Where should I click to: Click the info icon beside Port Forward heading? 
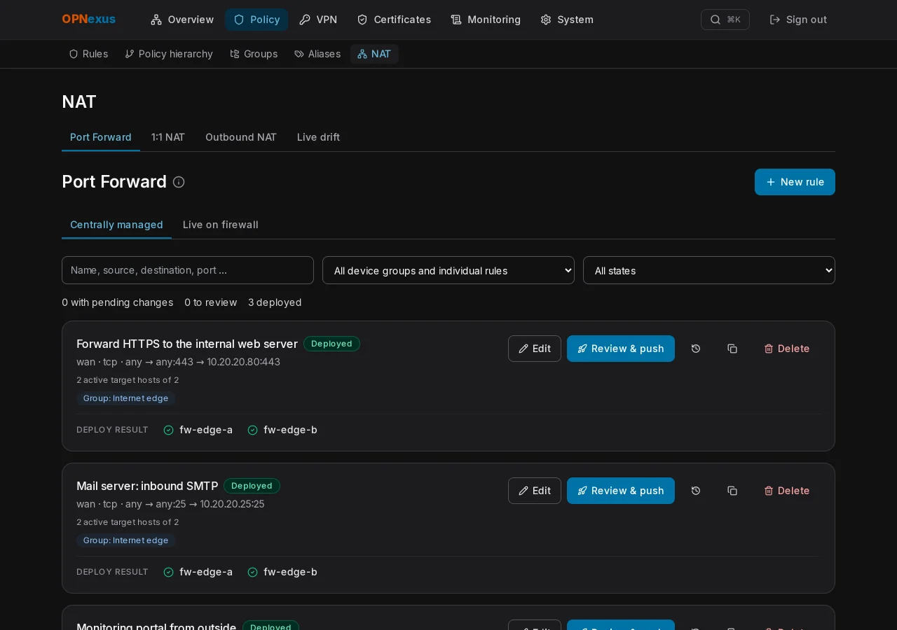click(179, 182)
